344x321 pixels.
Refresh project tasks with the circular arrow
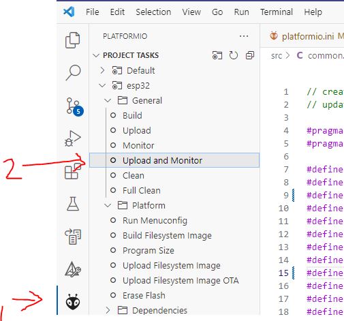click(x=234, y=55)
